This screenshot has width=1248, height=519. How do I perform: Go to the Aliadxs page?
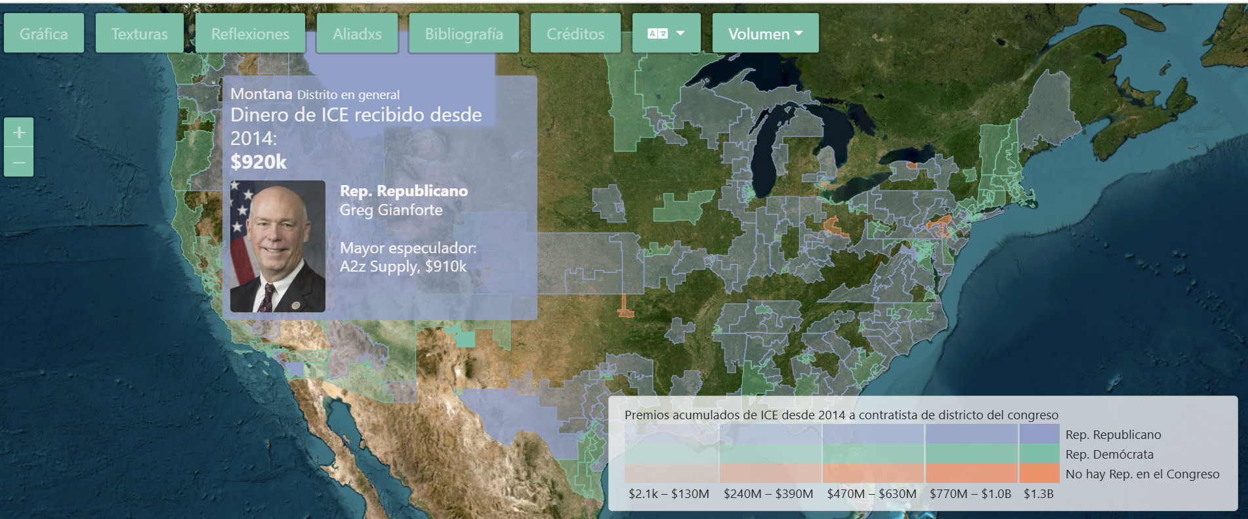click(357, 33)
